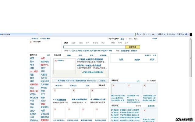Click the 註冊 register link
This screenshot has width=195, height=122.
point(154,56)
